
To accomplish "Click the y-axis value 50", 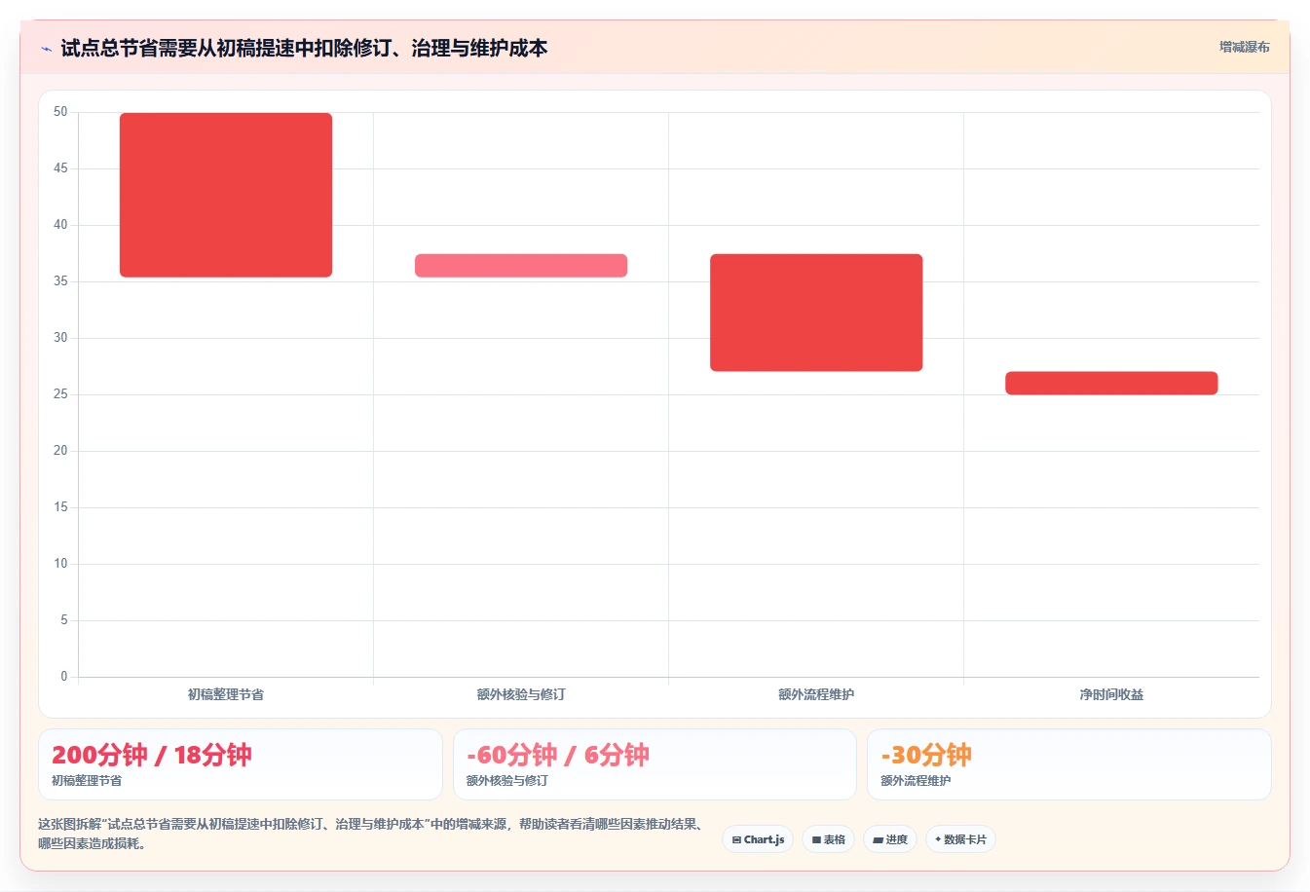I will tap(61, 112).
